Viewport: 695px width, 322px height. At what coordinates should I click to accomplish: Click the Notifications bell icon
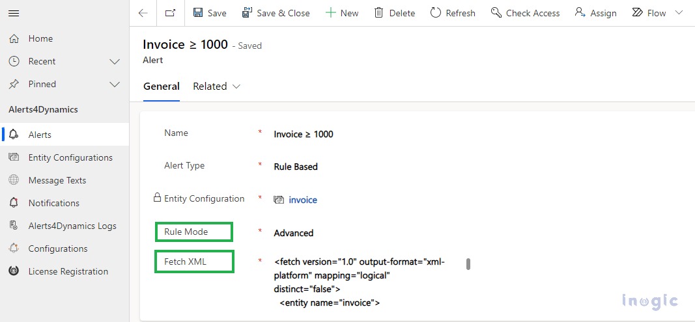tap(14, 203)
